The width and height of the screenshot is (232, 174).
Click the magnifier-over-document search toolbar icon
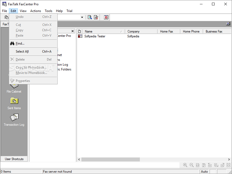(x=90, y=17)
